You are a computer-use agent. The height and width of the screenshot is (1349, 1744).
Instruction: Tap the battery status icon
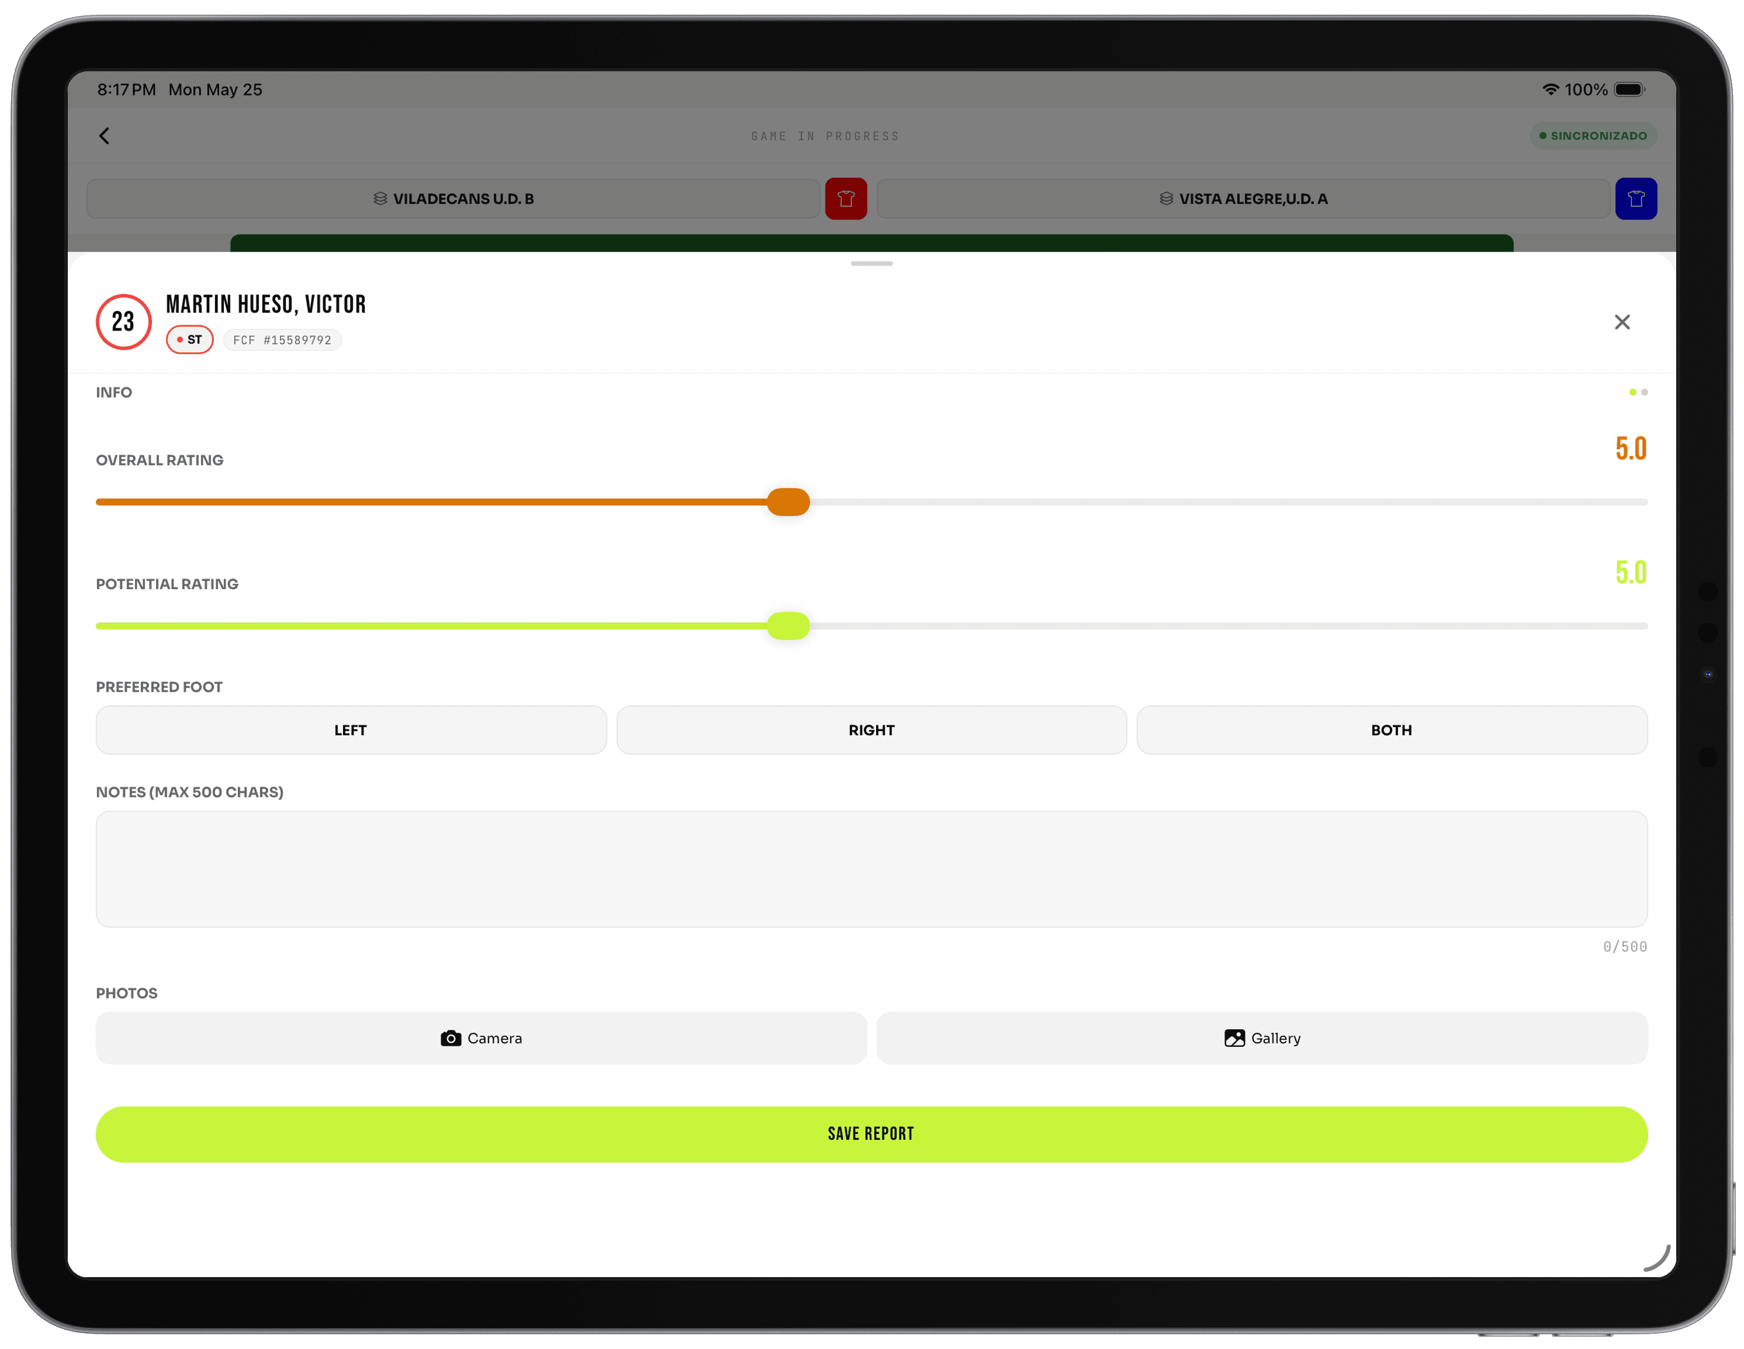pyautogui.click(x=1629, y=90)
